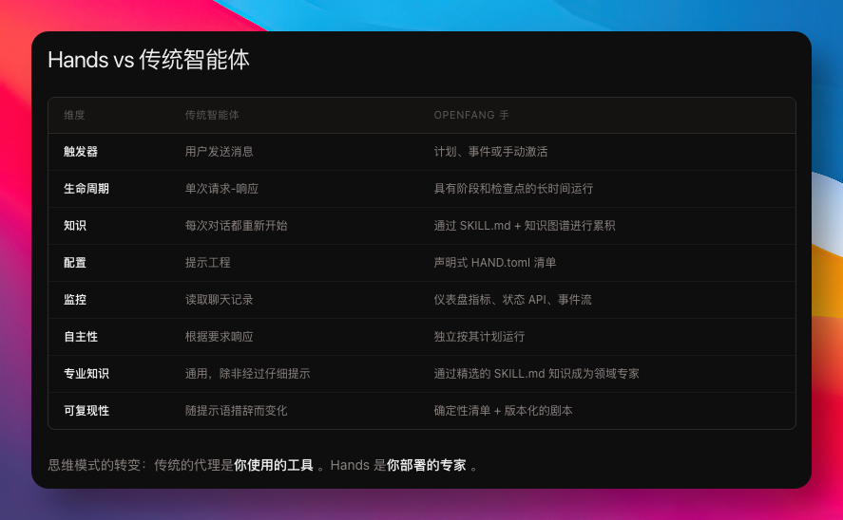This screenshot has height=520, width=843.
Task: Click the bold '你部署的专家' text
Action: pyautogui.click(x=427, y=466)
